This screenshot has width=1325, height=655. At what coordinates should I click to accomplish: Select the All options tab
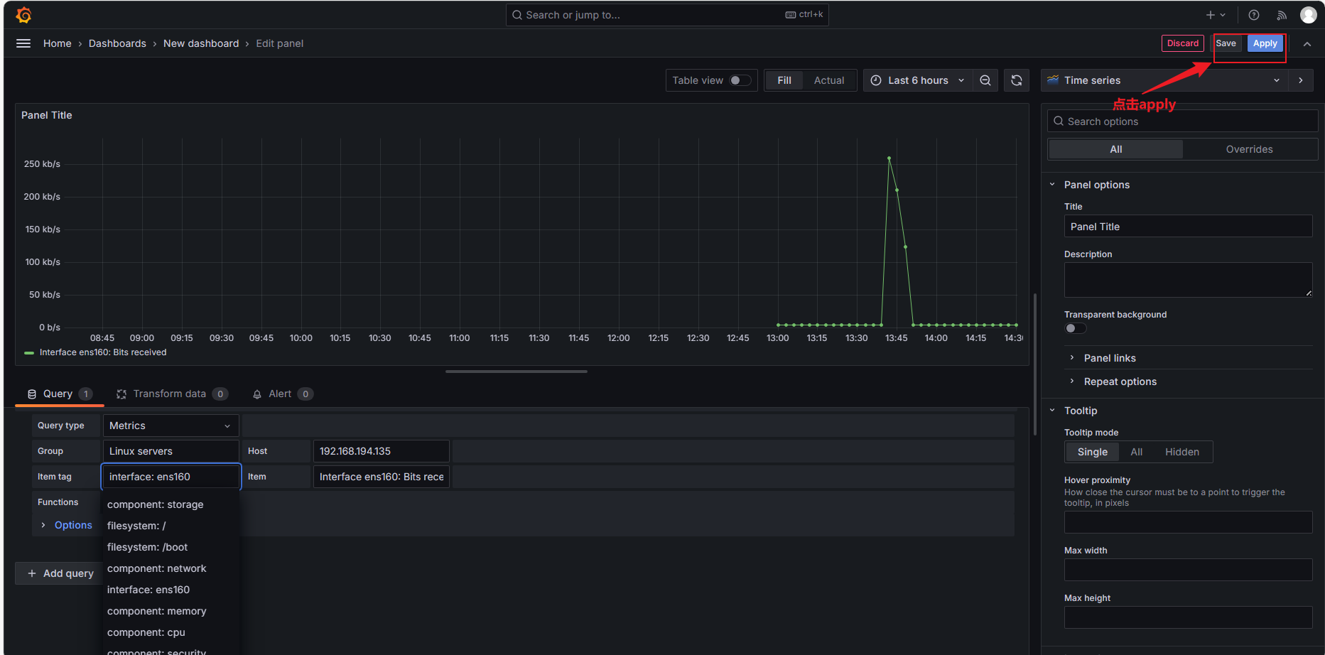[x=1116, y=149]
